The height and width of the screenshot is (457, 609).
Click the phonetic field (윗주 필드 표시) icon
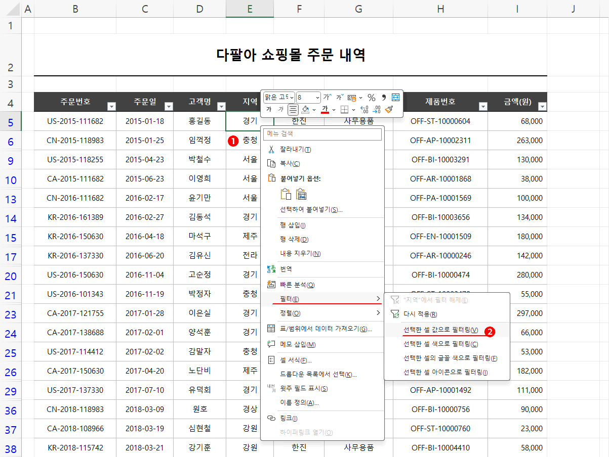271,388
